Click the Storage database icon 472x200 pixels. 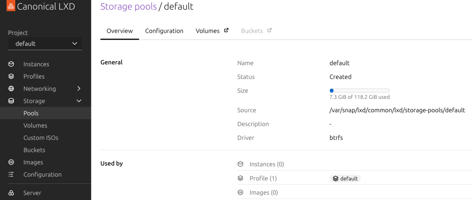tap(11, 101)
